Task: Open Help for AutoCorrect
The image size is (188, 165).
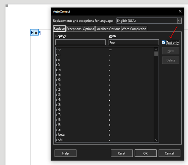Action: pos(65,153)
